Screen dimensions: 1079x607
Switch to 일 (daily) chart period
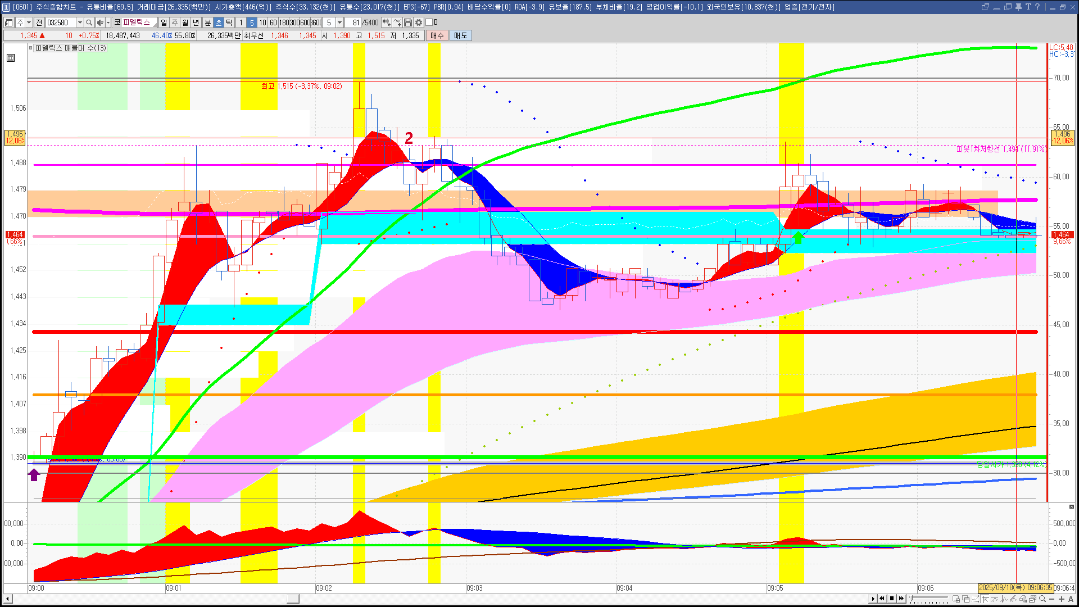coord(164,22)
